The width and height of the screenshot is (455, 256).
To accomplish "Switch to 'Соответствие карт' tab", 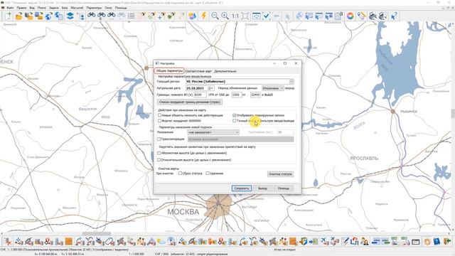I will pyautogui.click(x=198, y=71).
